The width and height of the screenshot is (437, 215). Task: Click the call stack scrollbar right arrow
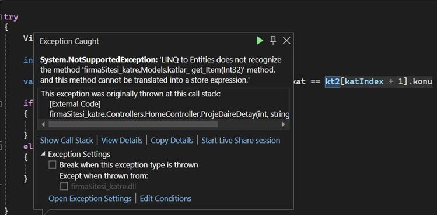click(284, 124)
